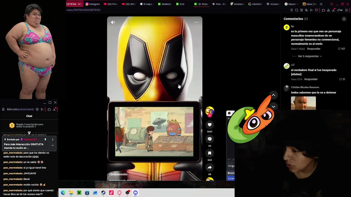Image resolution: width=351 pixels, height=197 pixels.
Task: Open the TikTok app from the taskbar
Action: (x=111, y=193)
